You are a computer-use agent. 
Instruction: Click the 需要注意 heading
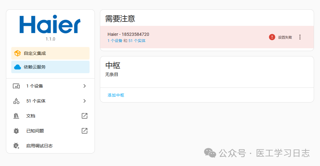(x=120, y=19)
